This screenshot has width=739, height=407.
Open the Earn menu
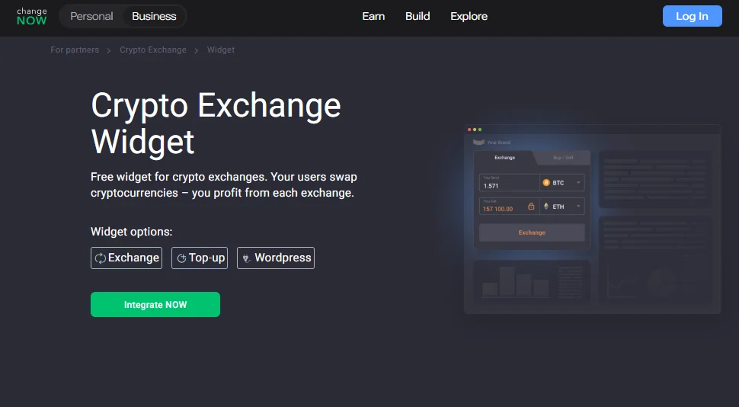click(373, 16)
